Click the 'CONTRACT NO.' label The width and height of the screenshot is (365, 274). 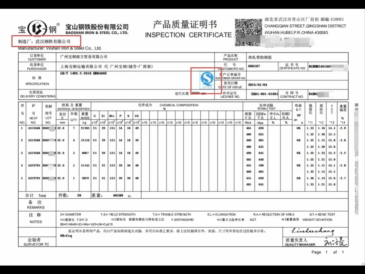tap(292, 97)
